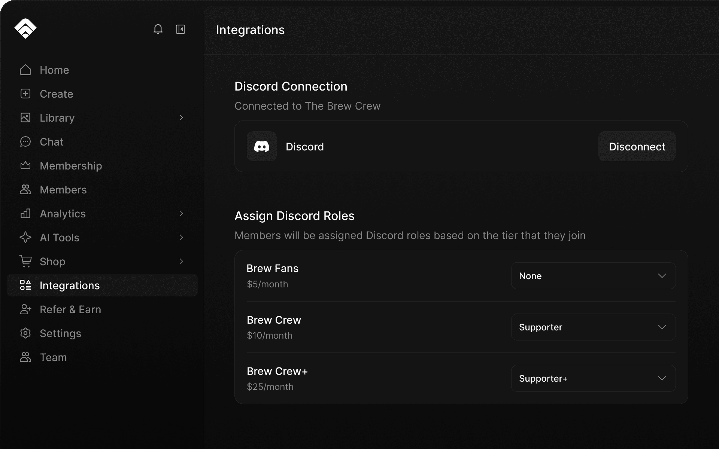Click the Team people icon
Screen dimensions: 719x449
tap(25, 357)
